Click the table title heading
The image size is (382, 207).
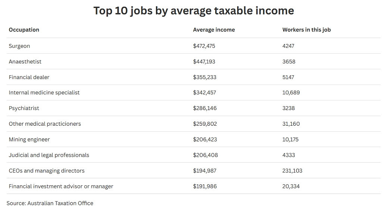(194, 10)
